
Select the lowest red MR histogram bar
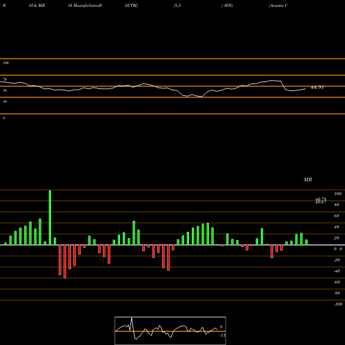(x=65, y=262)
